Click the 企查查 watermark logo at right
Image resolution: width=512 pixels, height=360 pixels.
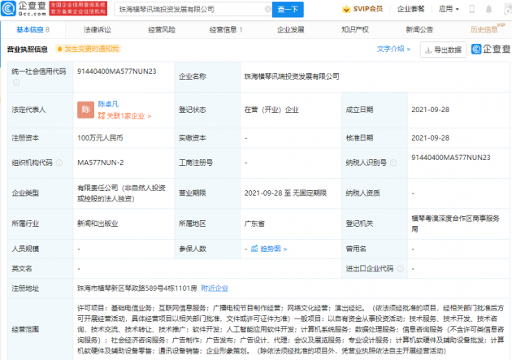pos(491,50)
